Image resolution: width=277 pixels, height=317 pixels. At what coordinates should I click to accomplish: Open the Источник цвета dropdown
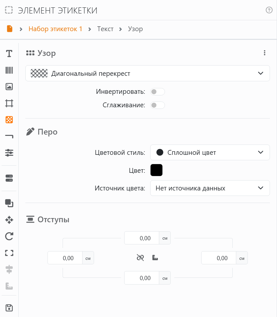(x=210, y=188)
